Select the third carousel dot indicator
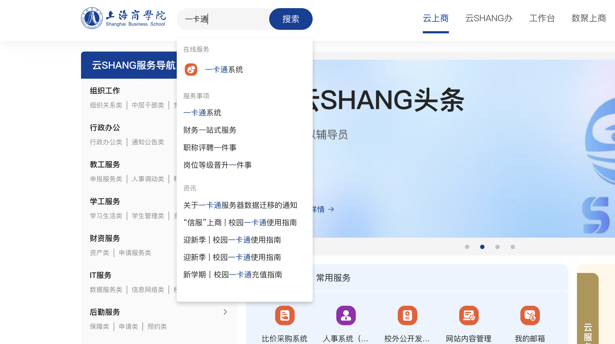615x344 pixels. pos(498,247)
